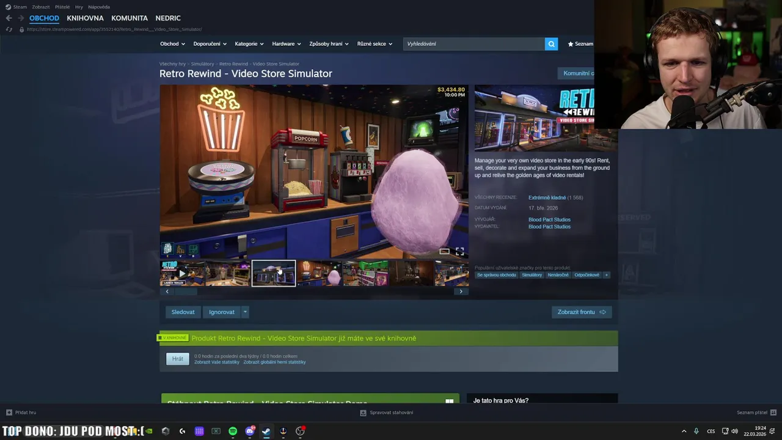Screen dimensions: 782x440
Task: Click the store URL address bar
Action: [114, 29]
